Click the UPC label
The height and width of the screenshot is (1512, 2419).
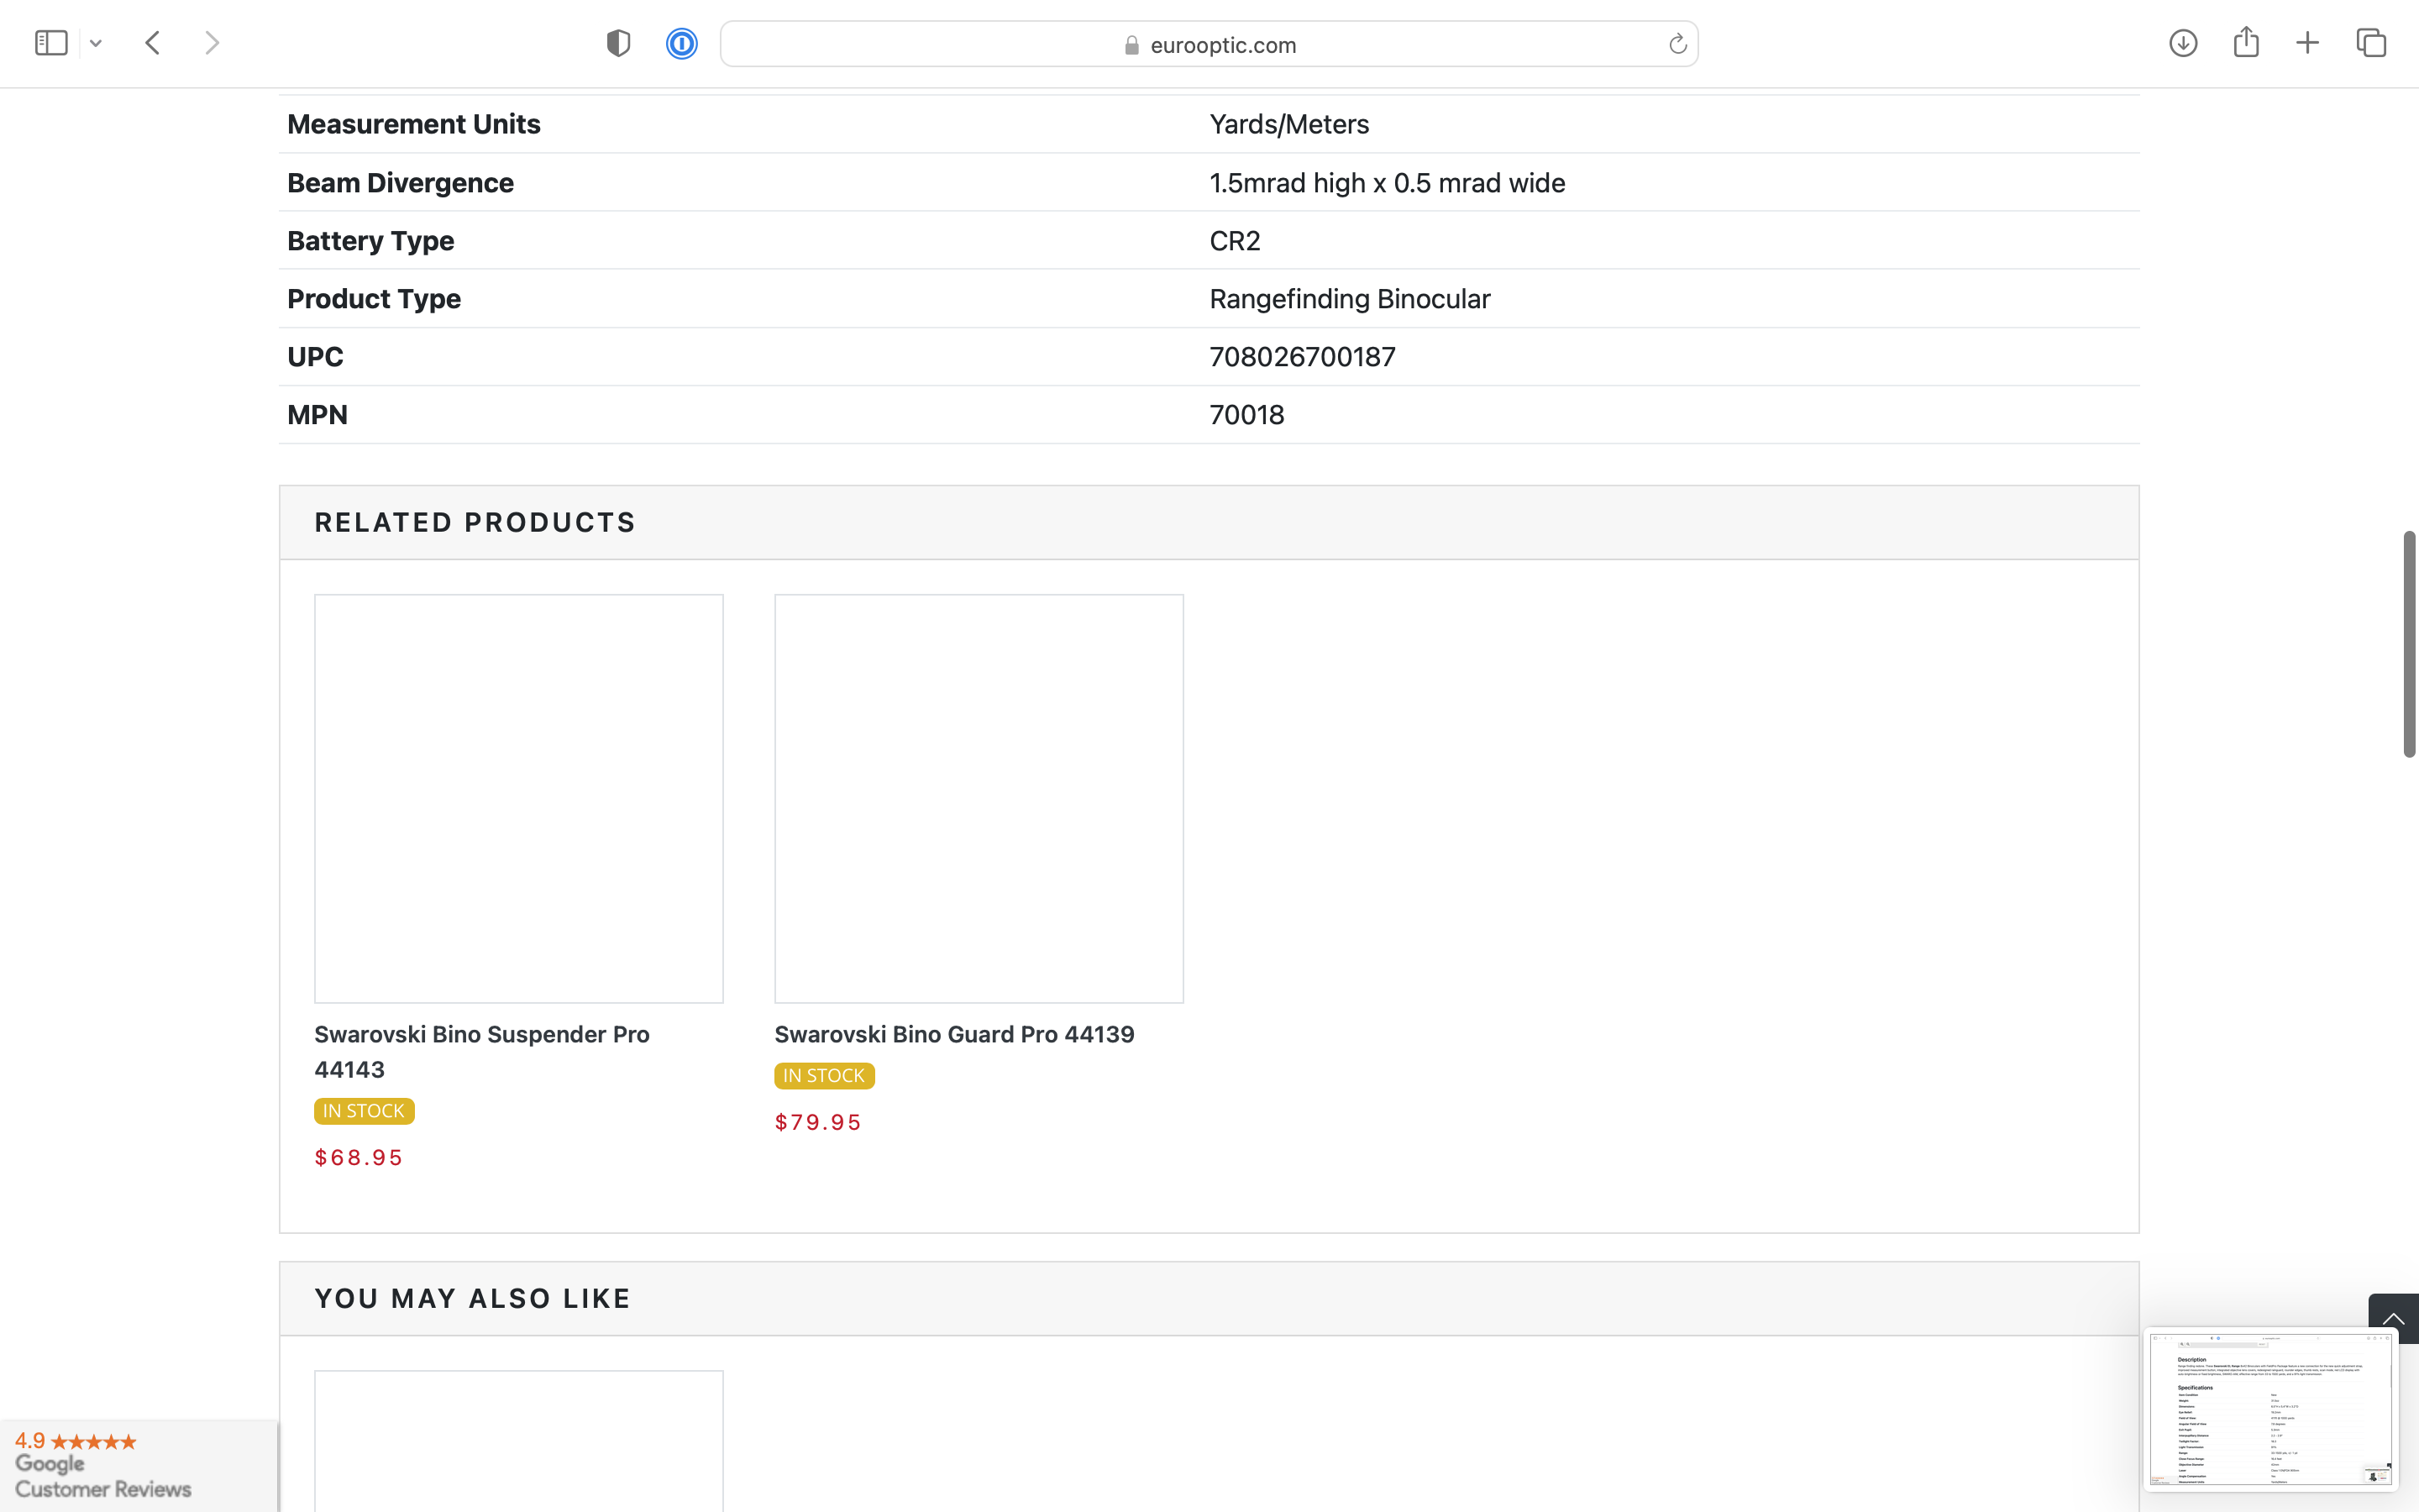(315, 357)
